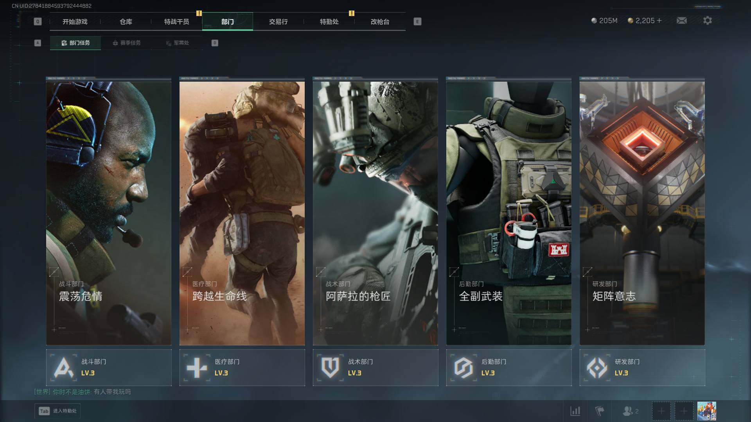Open the 交易行 tab
Screen dimensions: 751x422
coord(278,22)
